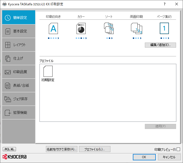Open the プロファイル(L)... dialog button
Screen dimensions: 183x163
[x=95, y=149]
